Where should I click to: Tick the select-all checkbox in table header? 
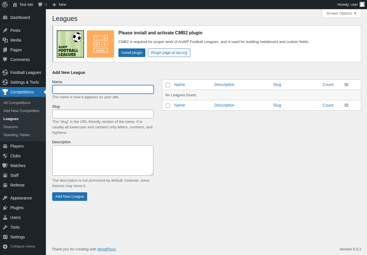(168, 85)
